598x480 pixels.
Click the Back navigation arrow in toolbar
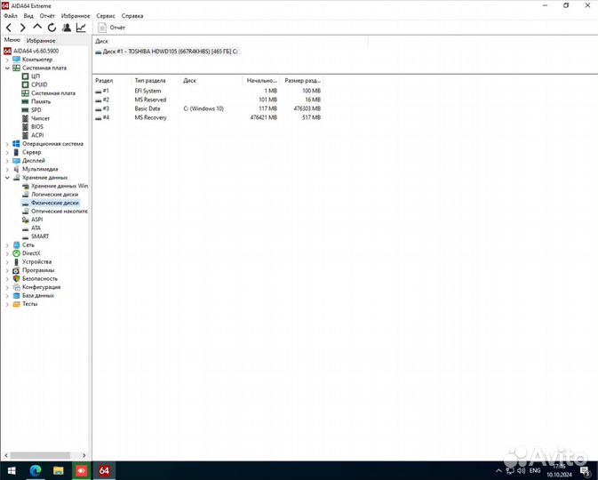(x=9, y=28)
